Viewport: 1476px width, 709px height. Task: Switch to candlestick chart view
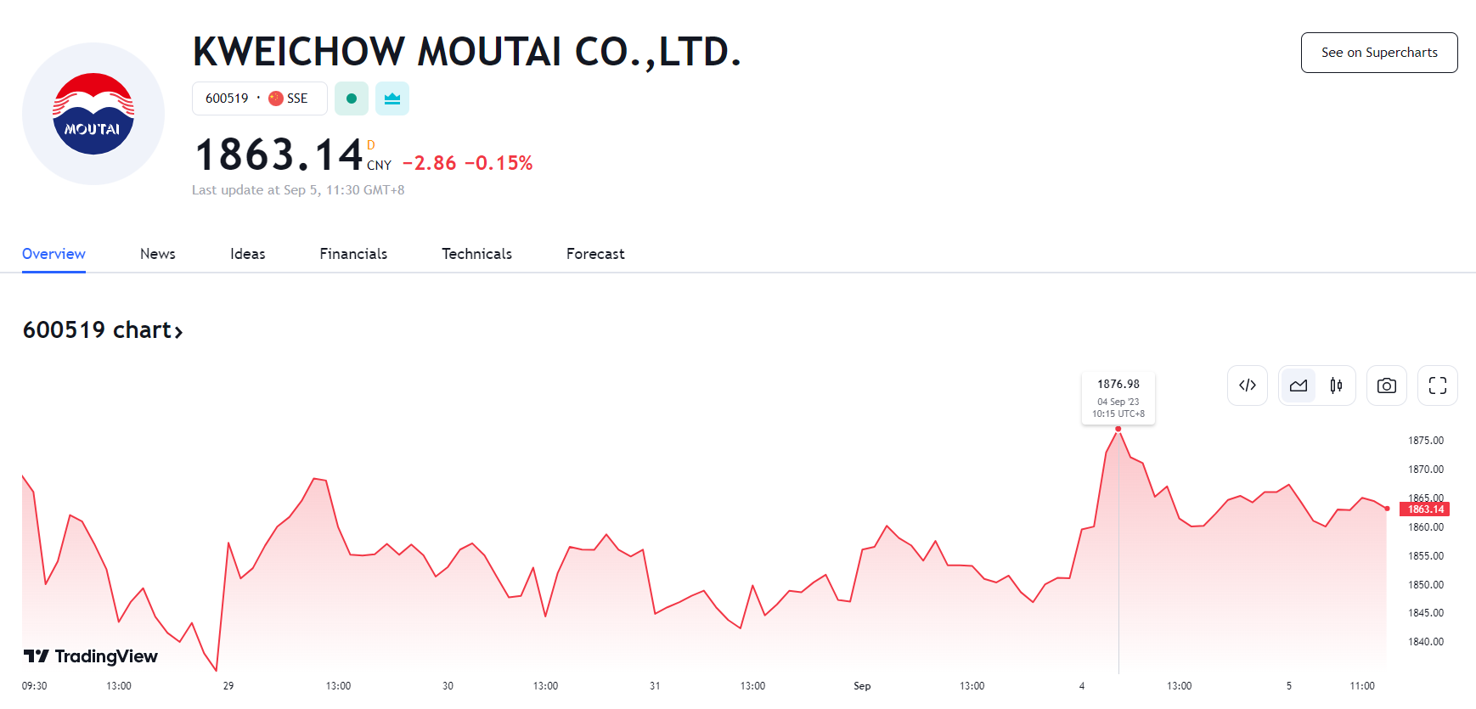(1336, 385)
